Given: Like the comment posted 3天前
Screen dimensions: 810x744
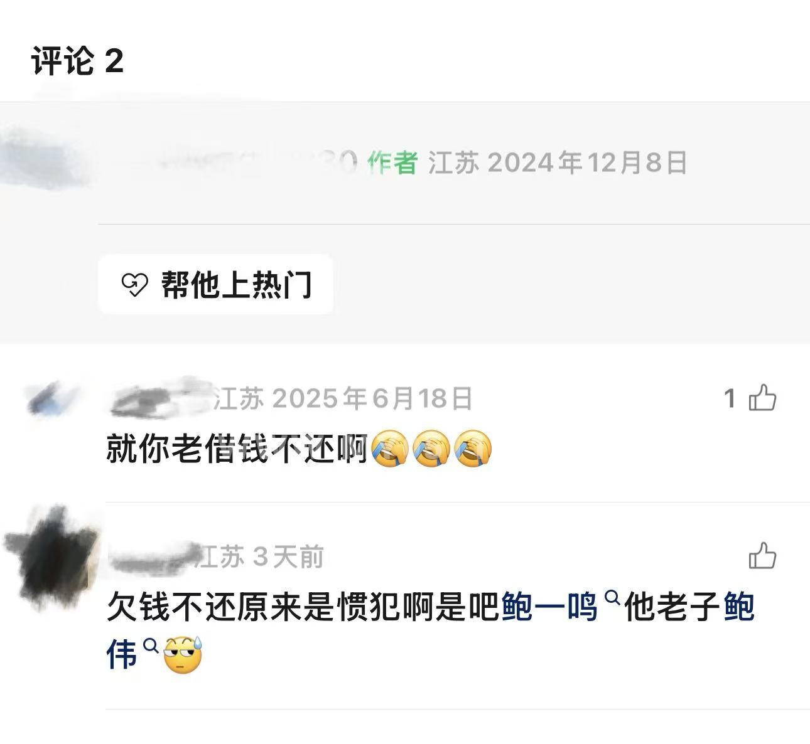Looking at the screenshot, I should click(762, 556).
